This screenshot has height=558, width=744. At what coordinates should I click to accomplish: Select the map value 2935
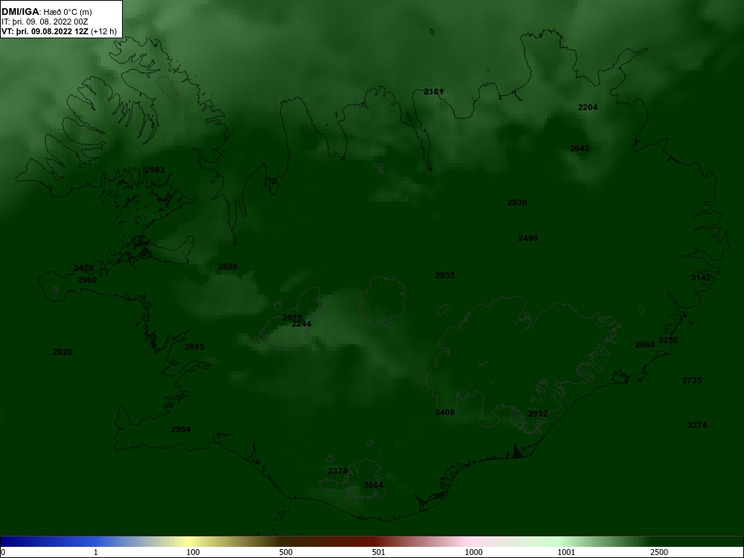click(445, 275)
